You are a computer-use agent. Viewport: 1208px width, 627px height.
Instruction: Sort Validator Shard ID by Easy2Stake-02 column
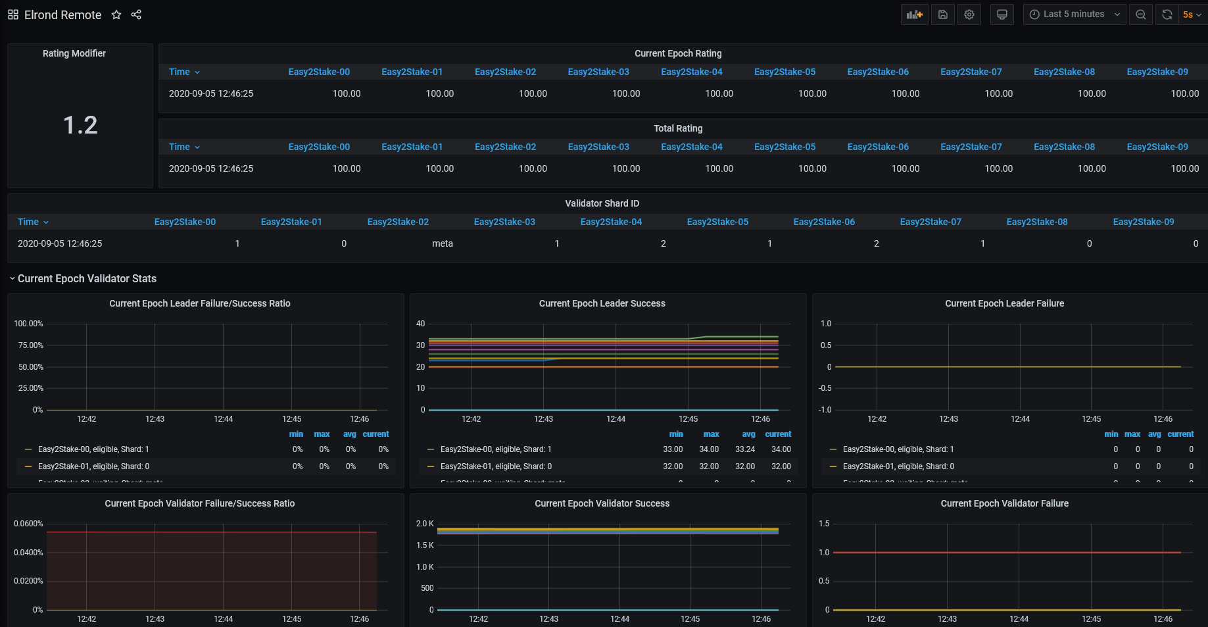tap(398, 222)
